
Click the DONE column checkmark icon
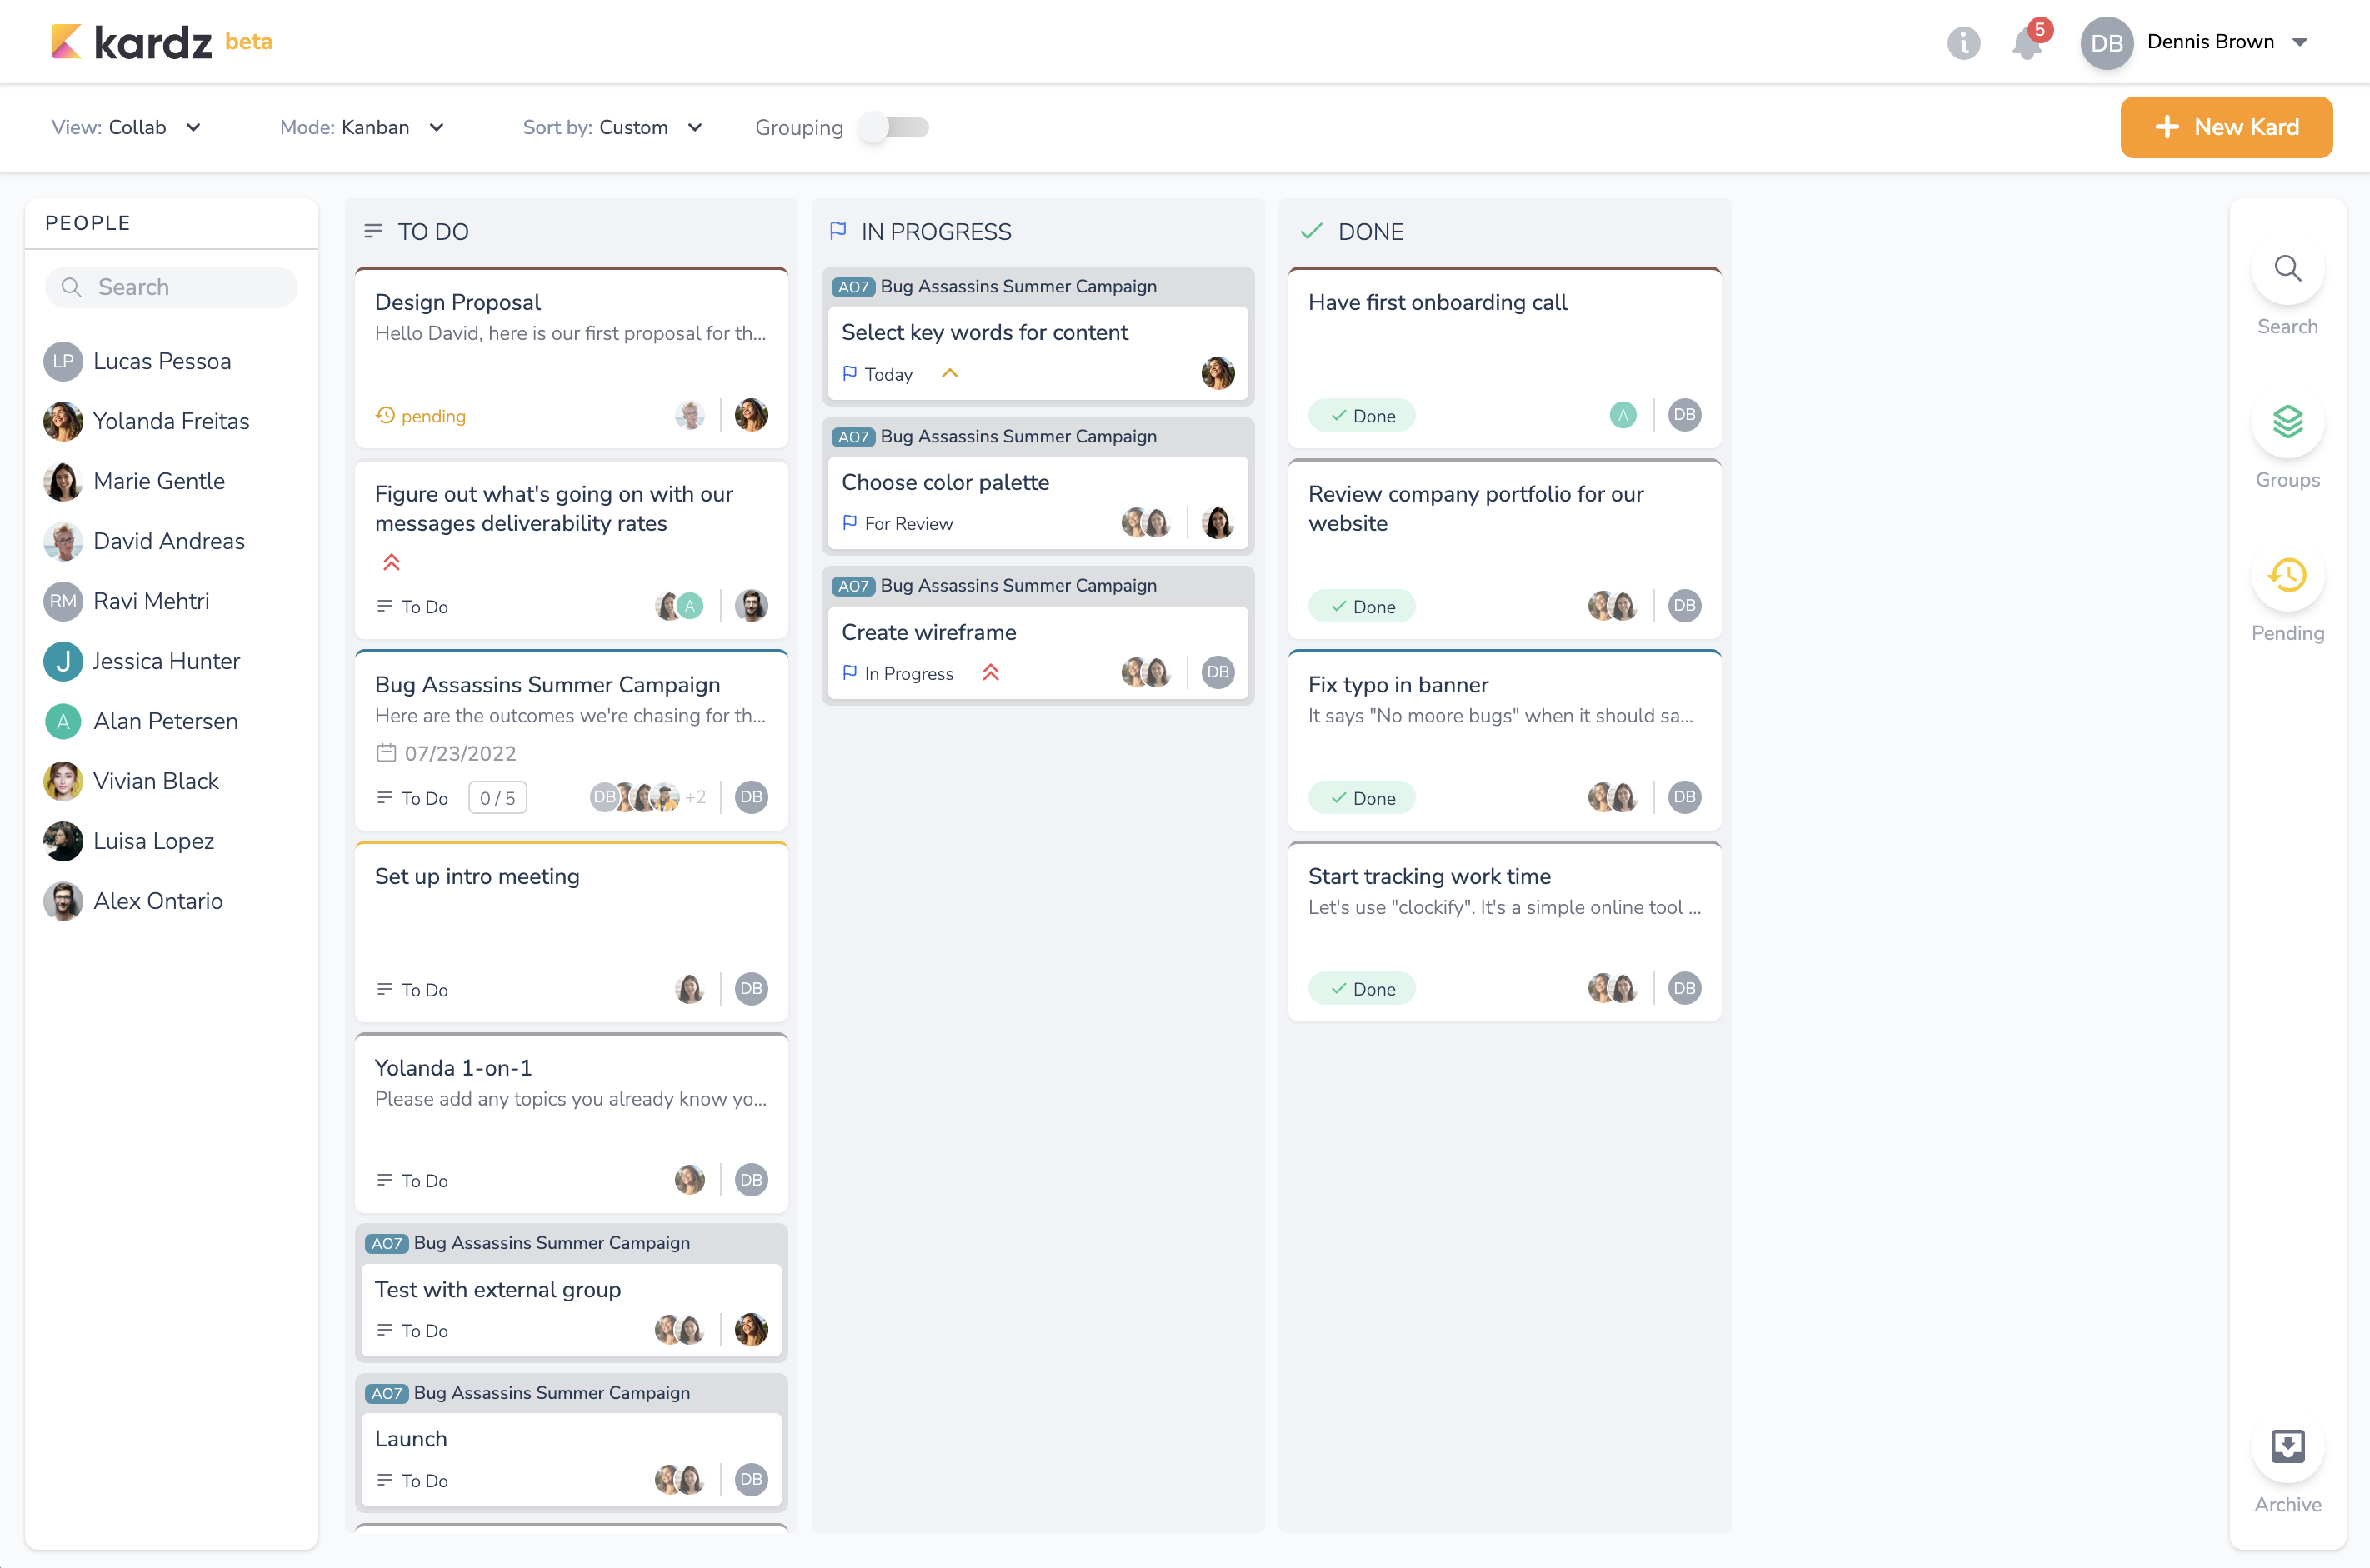tap(1311, 231)
